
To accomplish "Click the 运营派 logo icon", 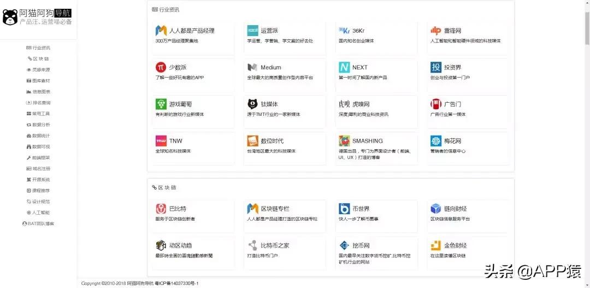I will coord(253,31).
